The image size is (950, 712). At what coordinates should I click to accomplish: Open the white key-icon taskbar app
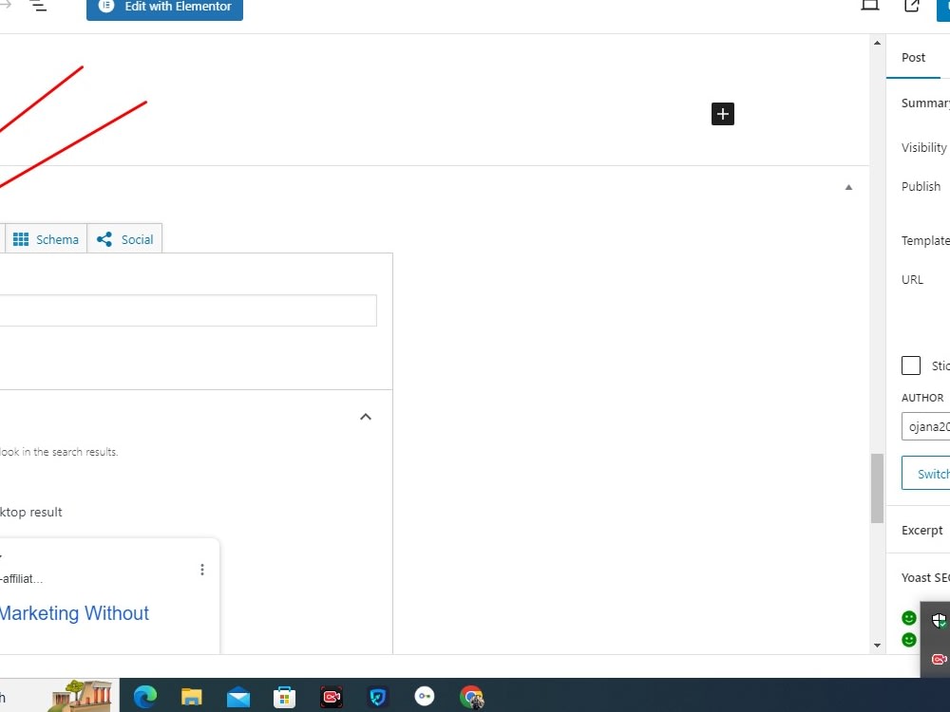(x=424, y=697)
